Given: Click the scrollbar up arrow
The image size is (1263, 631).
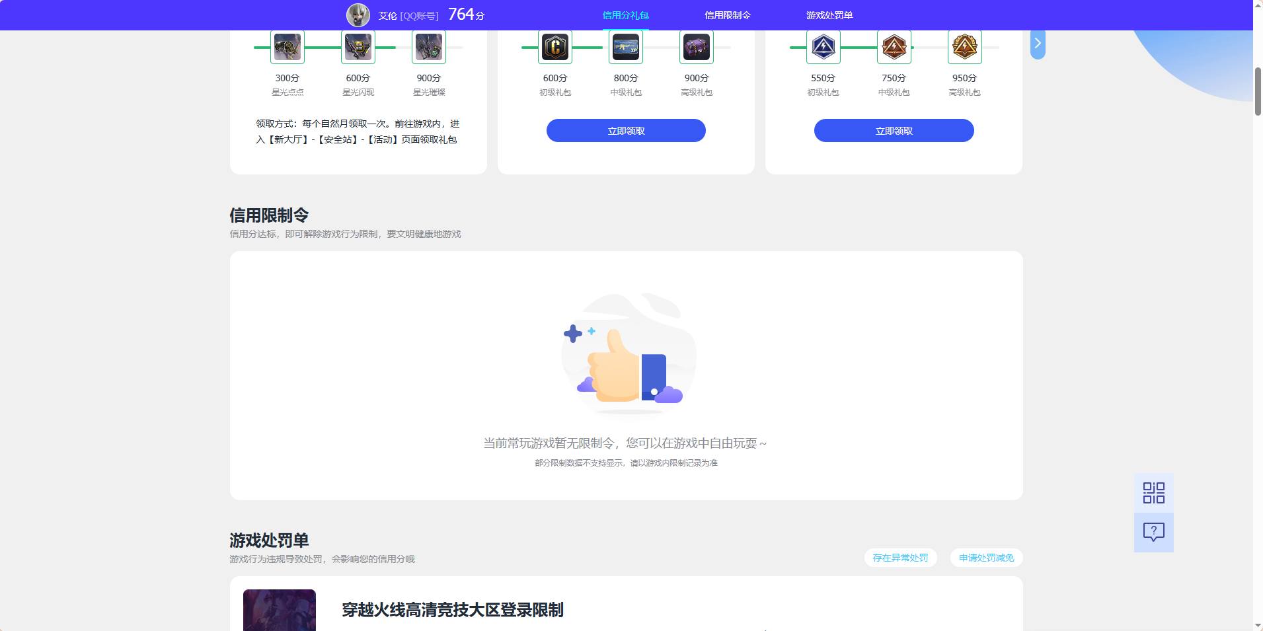Looking at the screenshot, I should (1258, 5).
